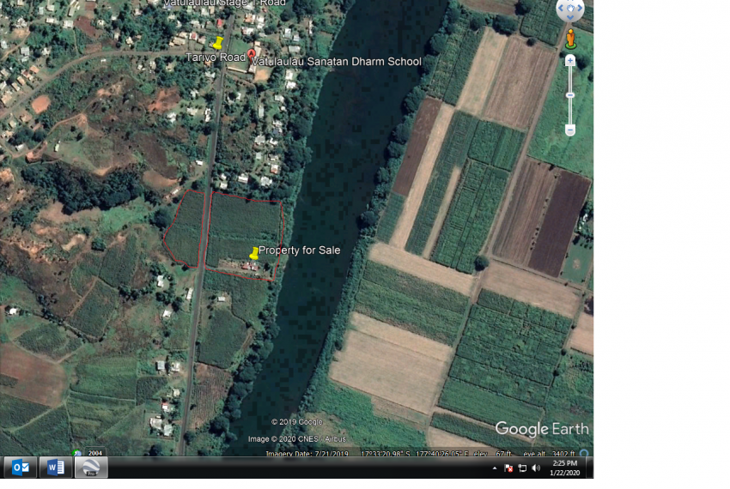Click the streaming indicator circle in status bar
Viewport: 730px width, 489px height.
584,453
